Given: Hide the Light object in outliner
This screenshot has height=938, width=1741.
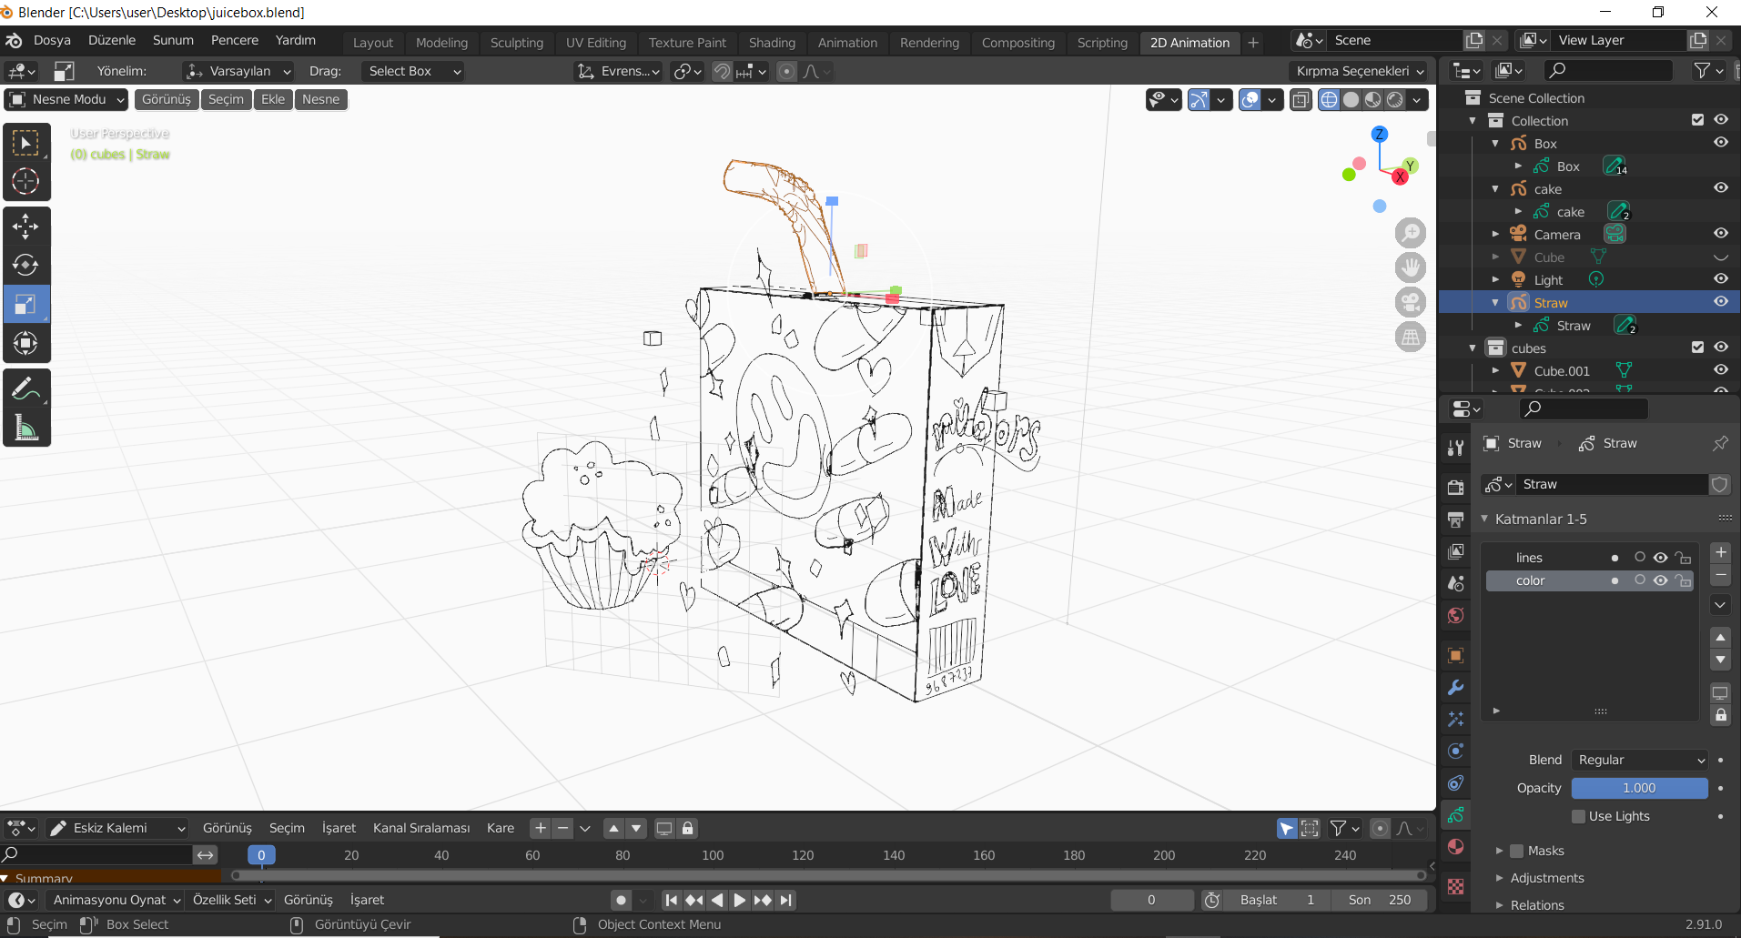Looking at the screenshot, I should [1721, 279].
